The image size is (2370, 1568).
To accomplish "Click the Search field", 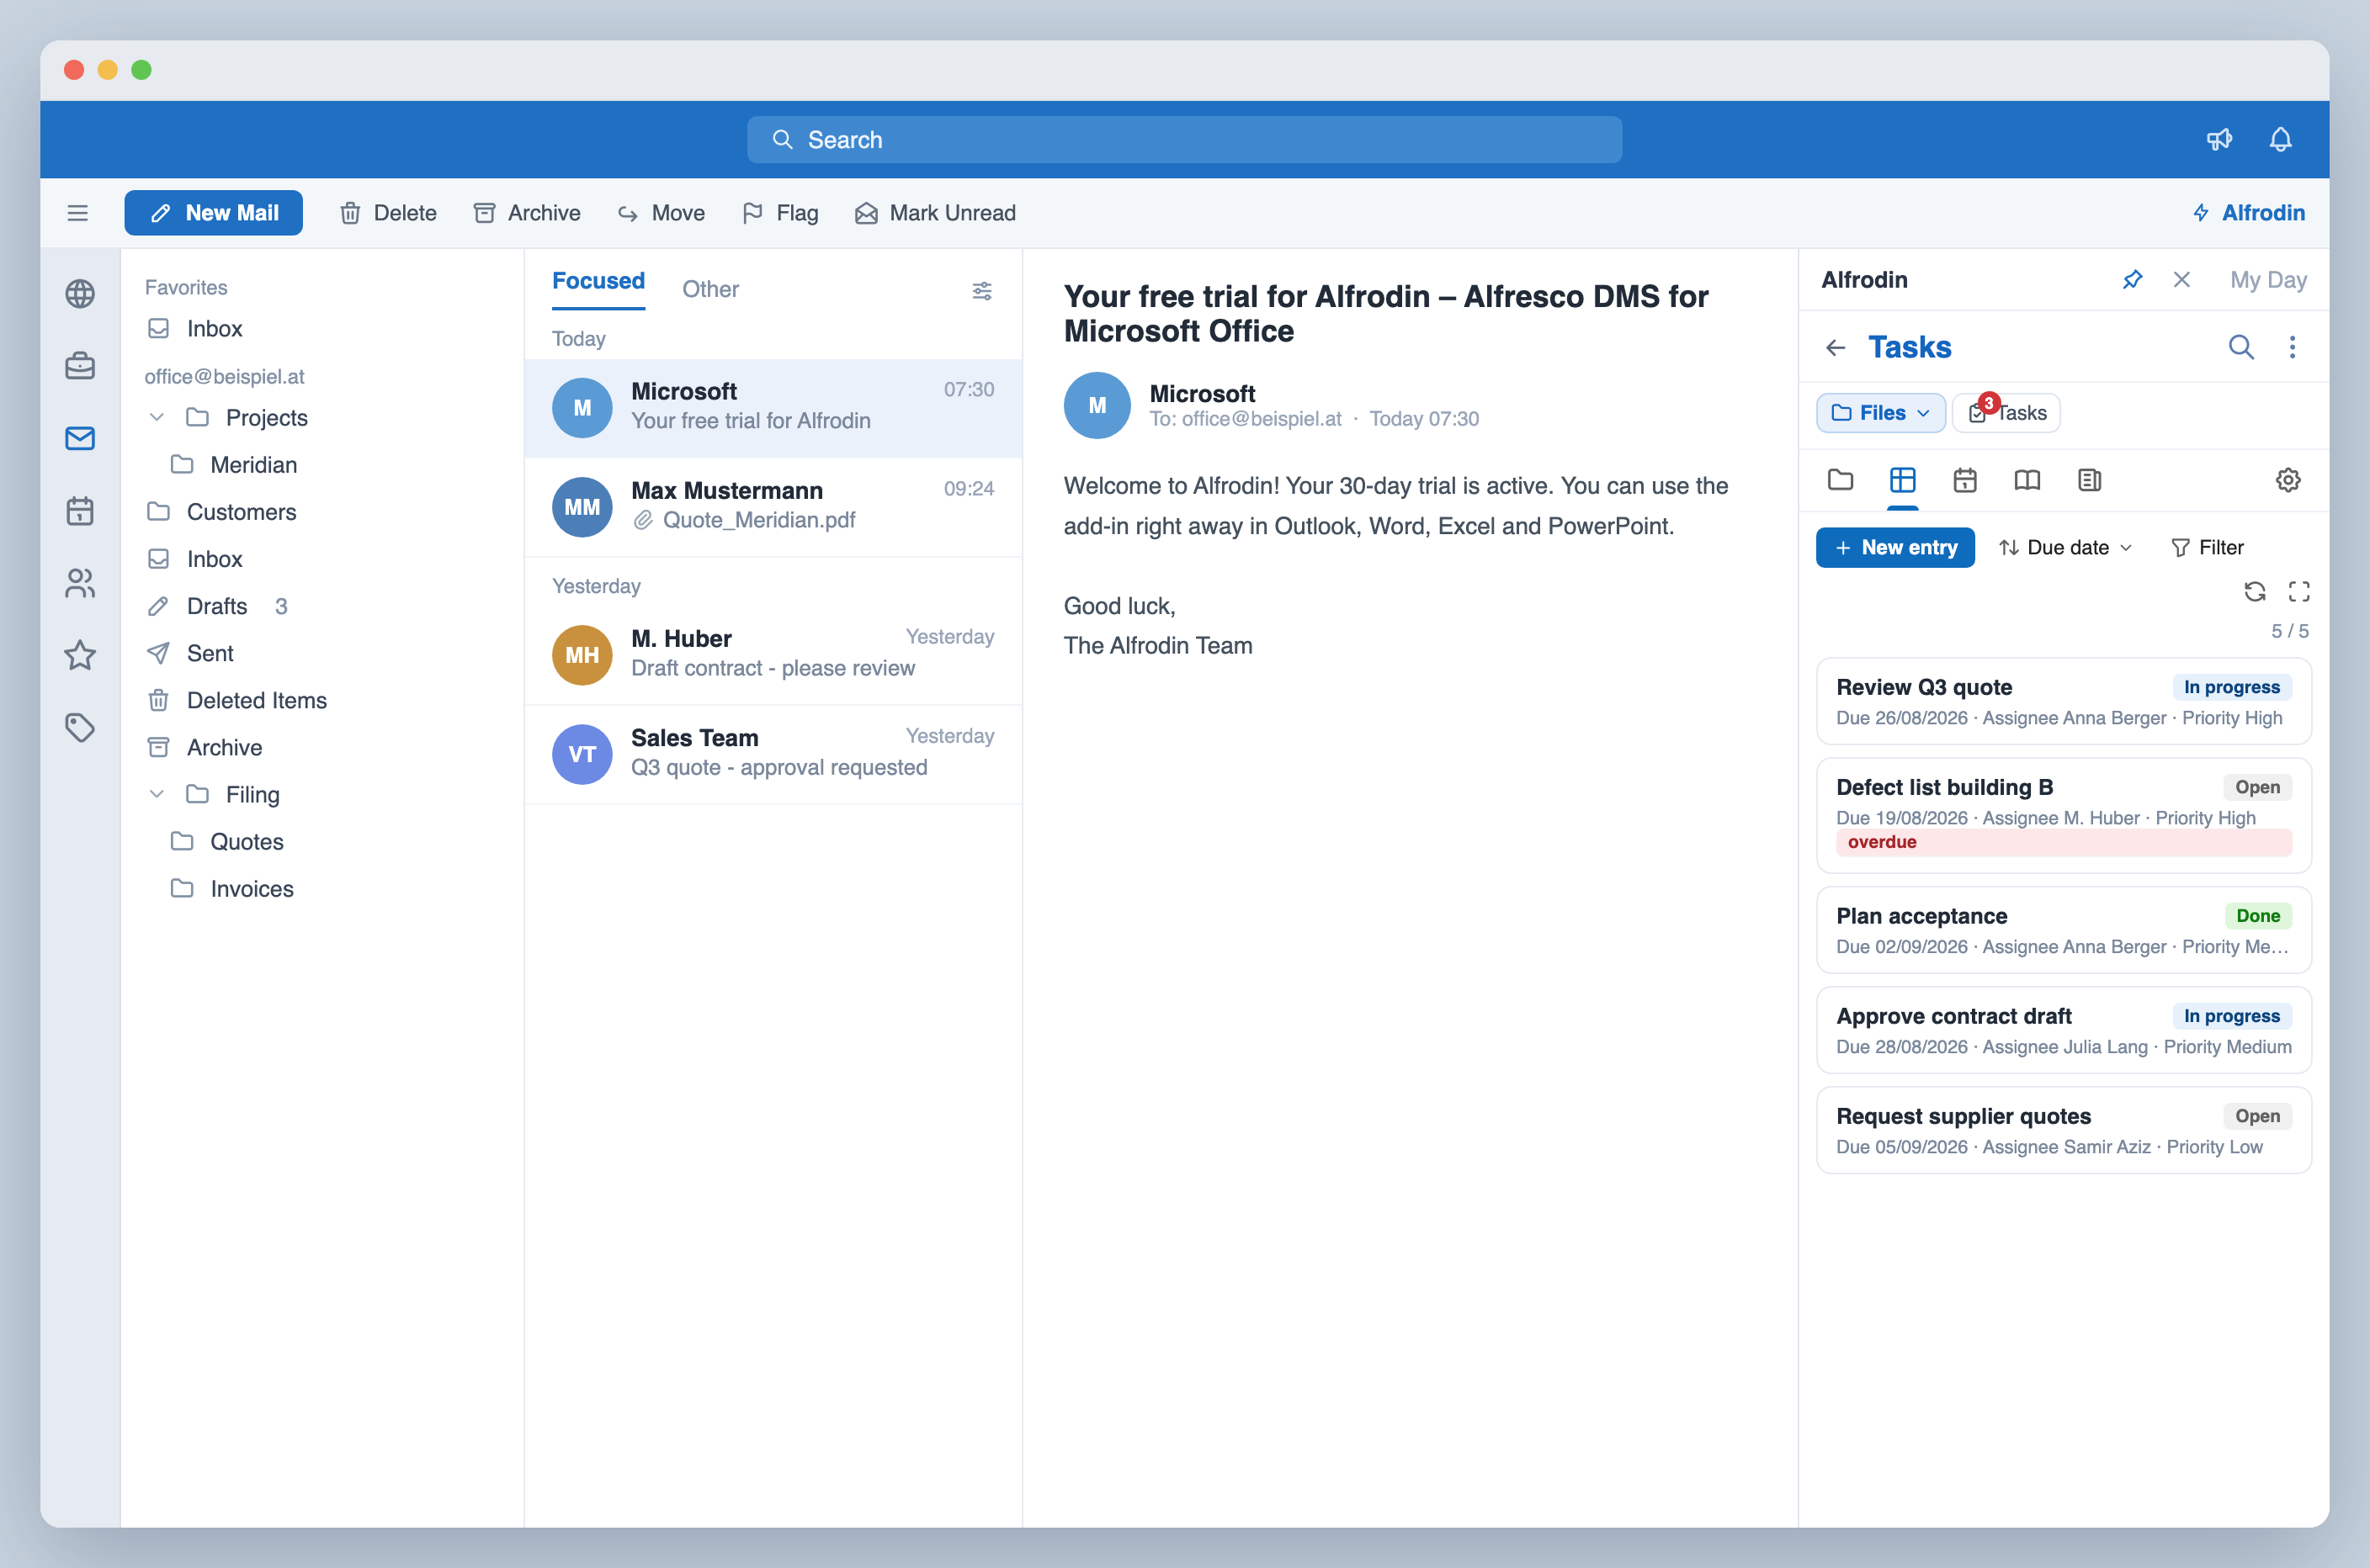I will click(1184, 140).
